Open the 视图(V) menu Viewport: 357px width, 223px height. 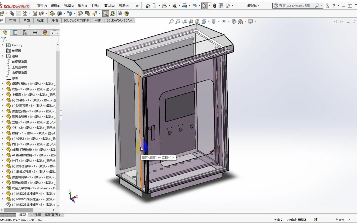coord(69,5)
